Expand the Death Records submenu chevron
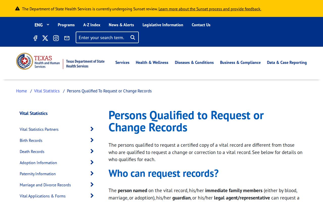323x202 pixels. click(x=92, y=151)
